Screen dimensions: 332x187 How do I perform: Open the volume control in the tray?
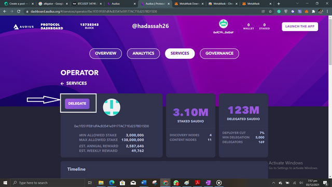click(x=301, y=183)
